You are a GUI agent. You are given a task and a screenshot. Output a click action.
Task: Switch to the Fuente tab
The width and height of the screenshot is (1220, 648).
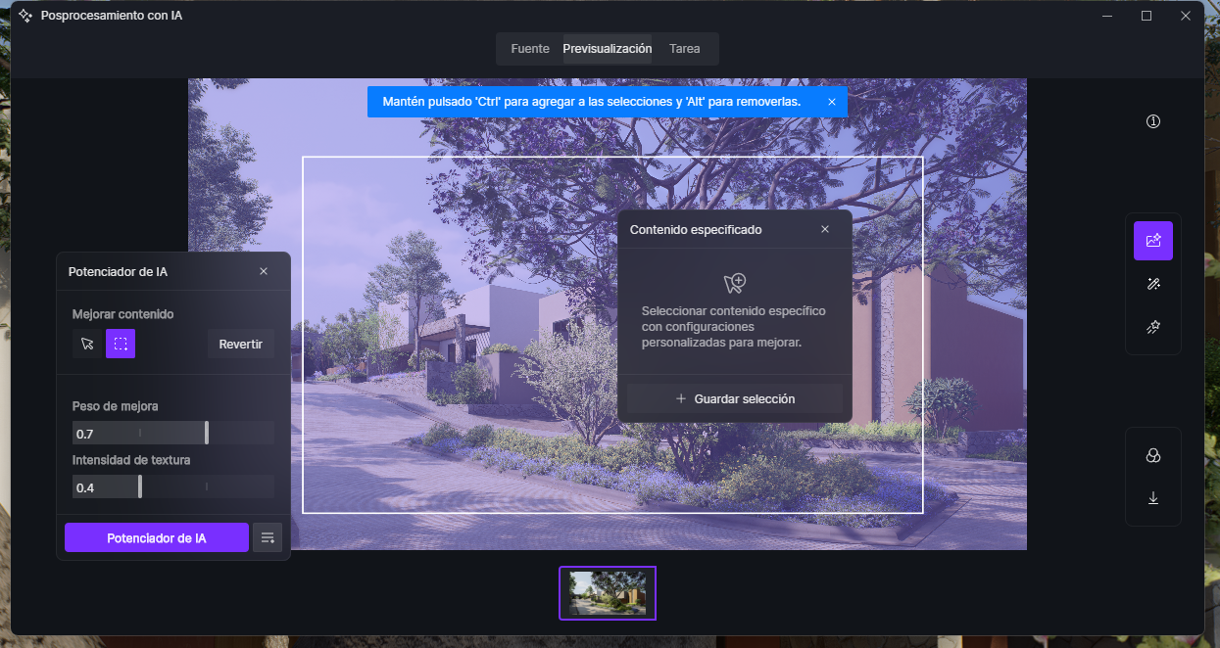pyautogui.click(x=530, y=49)
